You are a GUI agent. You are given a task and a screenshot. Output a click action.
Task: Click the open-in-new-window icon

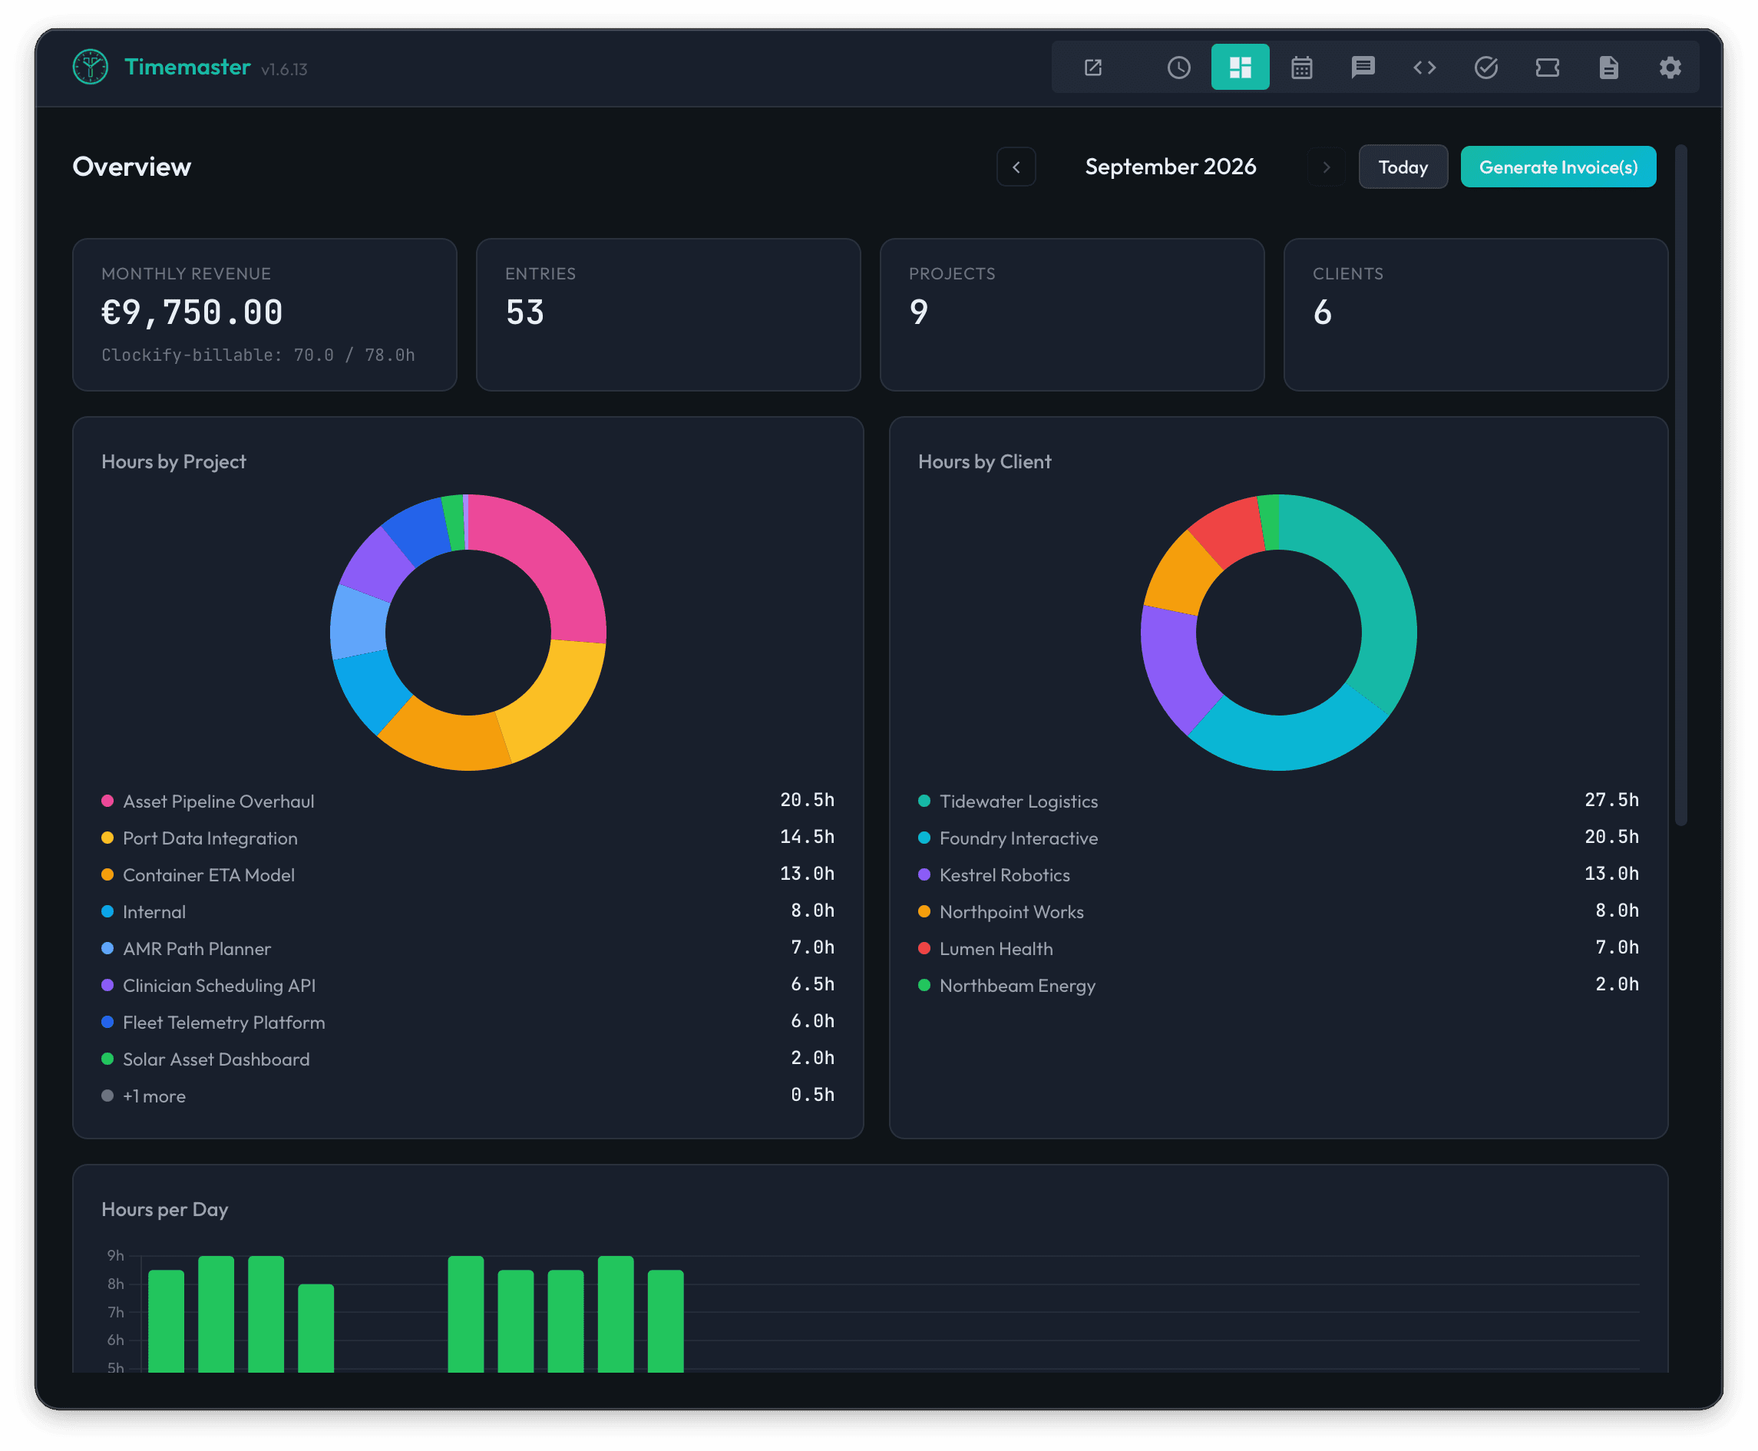coord(1093,68)
